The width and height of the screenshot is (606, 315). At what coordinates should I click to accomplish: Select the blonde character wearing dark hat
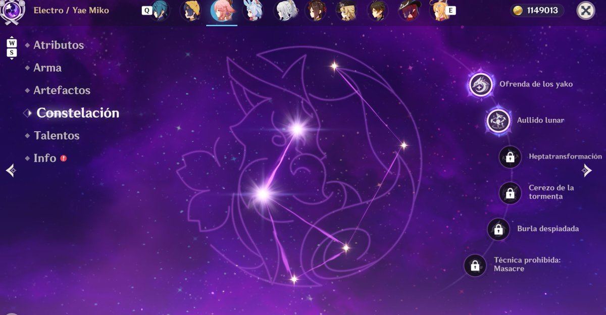tap(347, 11)
